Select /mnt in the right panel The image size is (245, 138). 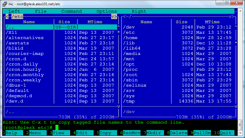point(179,59)
